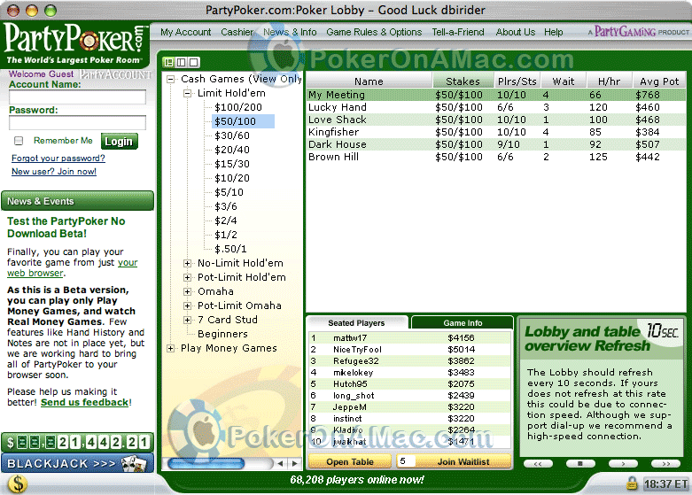Toggle the Remember Me checkbox
Image resolution: width=692 pixels, height=495 pixels.
tap(18, 141)
